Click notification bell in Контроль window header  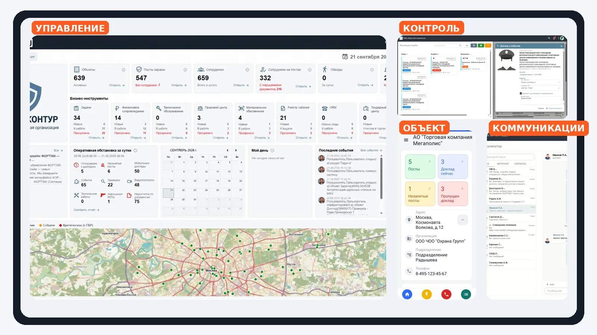tap(554, 38)
